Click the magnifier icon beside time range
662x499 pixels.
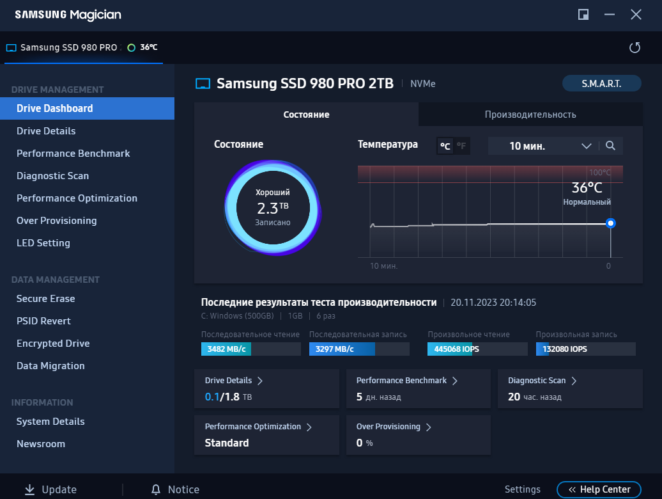[x=610, y=146]
